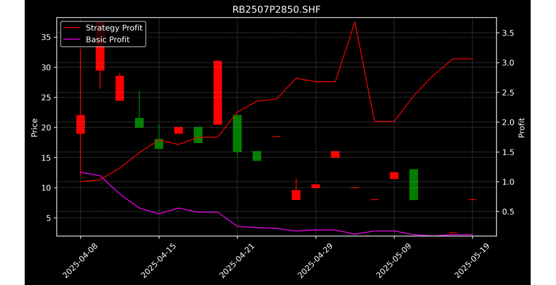556x285 pixels.
Task: Click the 0.5 tick on Profit axis
Action: click(x=508, y=212)
